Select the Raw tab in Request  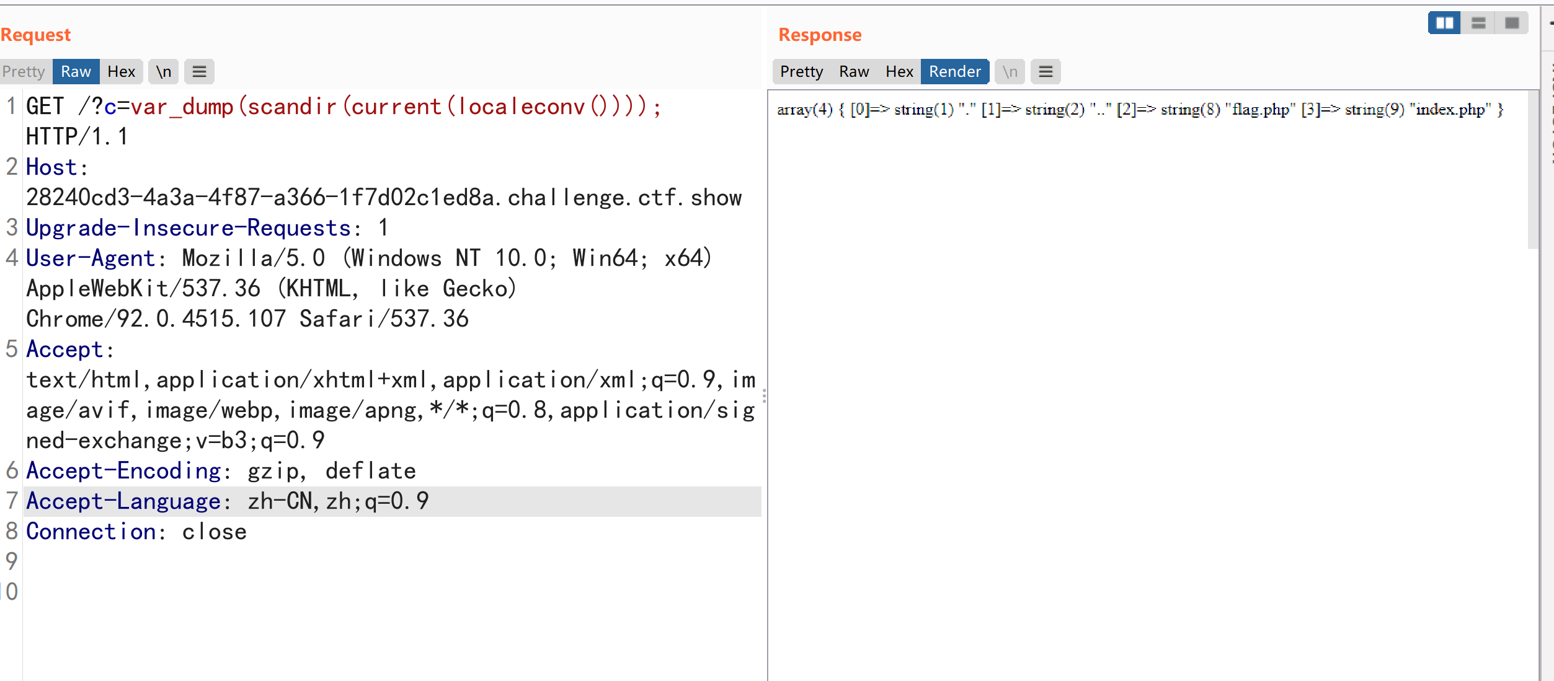(76, 72)
